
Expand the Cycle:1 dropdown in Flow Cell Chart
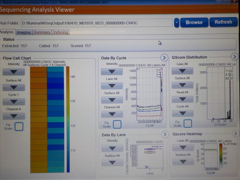(x=14, y=102)
